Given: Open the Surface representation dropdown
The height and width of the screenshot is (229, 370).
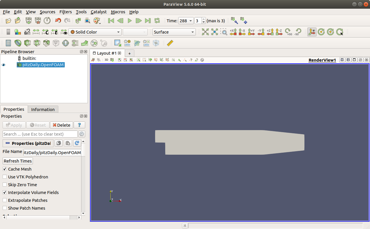Looking at the screenshot, I should pos(174,32).
